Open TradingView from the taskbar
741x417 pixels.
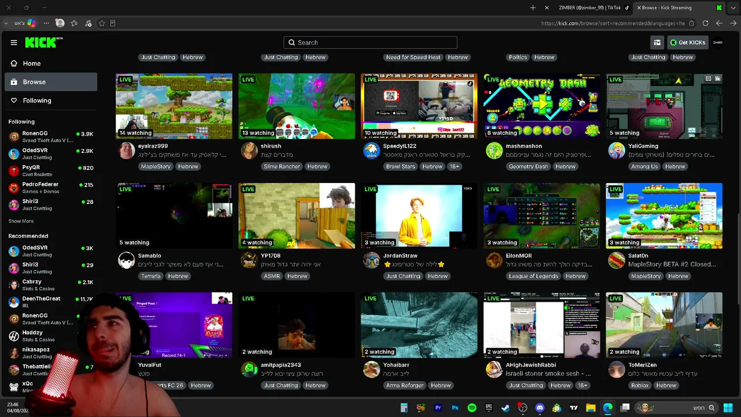(x=574, y=408)
